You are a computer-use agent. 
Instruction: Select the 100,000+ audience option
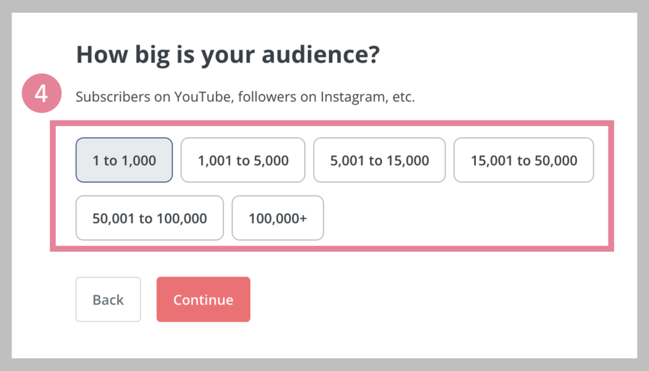(278, 218)
